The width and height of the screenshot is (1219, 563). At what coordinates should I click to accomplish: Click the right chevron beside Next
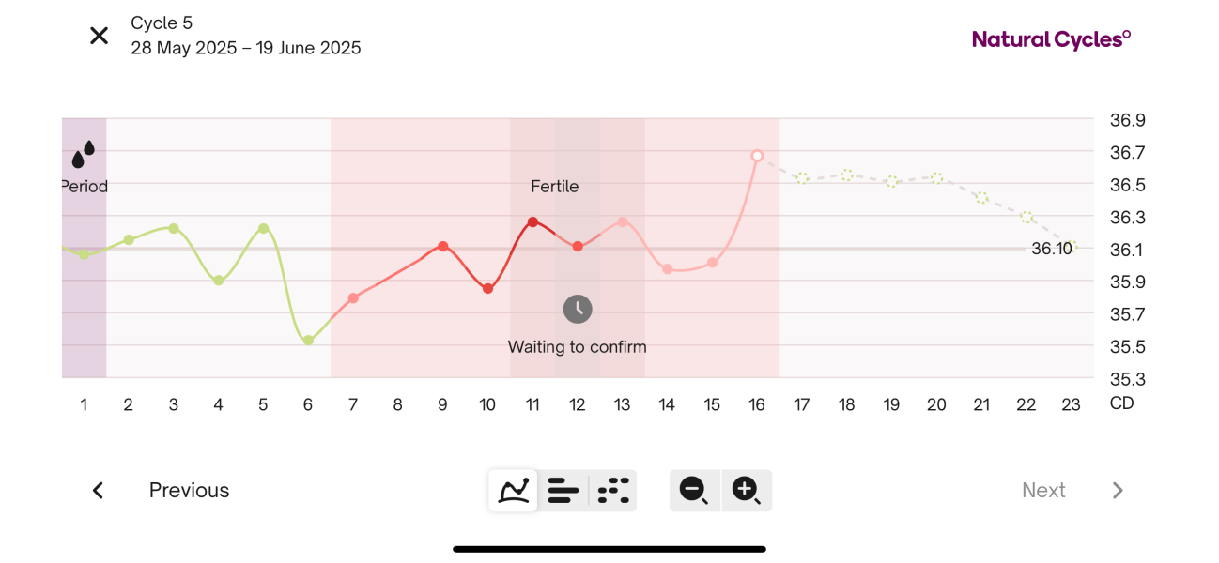click(x=1118, y=490)
